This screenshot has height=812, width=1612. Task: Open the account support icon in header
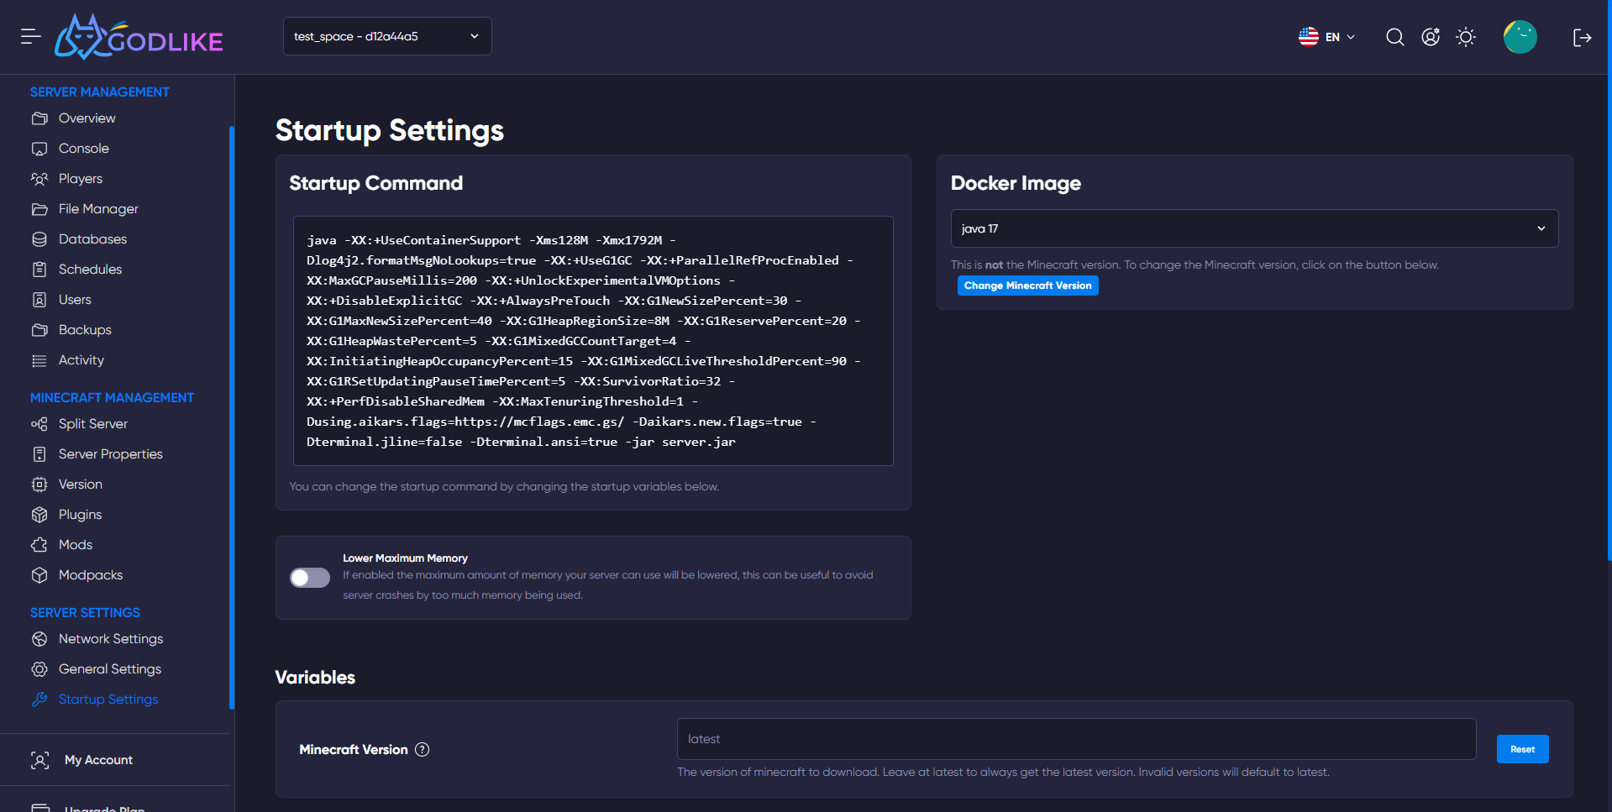point(1431,37)
